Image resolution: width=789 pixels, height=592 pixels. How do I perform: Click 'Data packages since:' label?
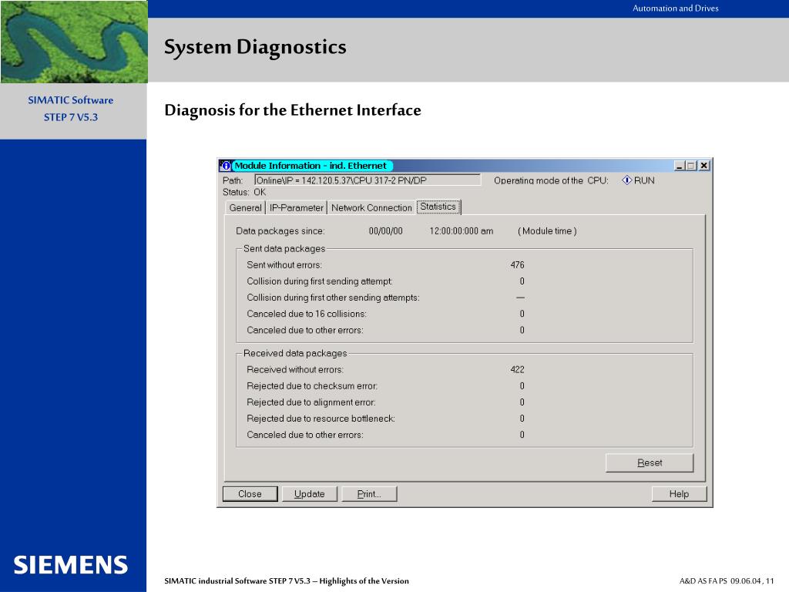point(280,231)
